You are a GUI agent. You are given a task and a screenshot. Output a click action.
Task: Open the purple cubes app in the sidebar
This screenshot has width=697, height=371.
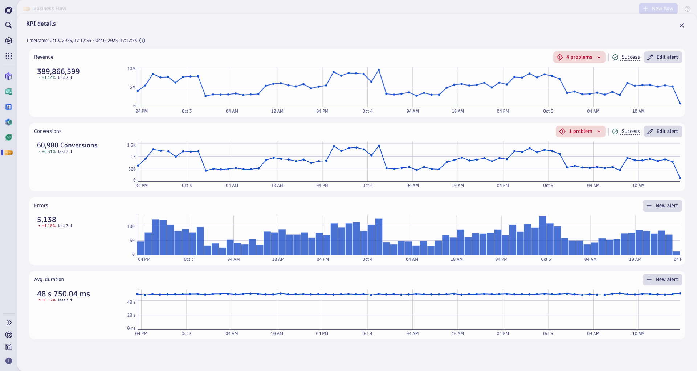[x=9, y=76]
